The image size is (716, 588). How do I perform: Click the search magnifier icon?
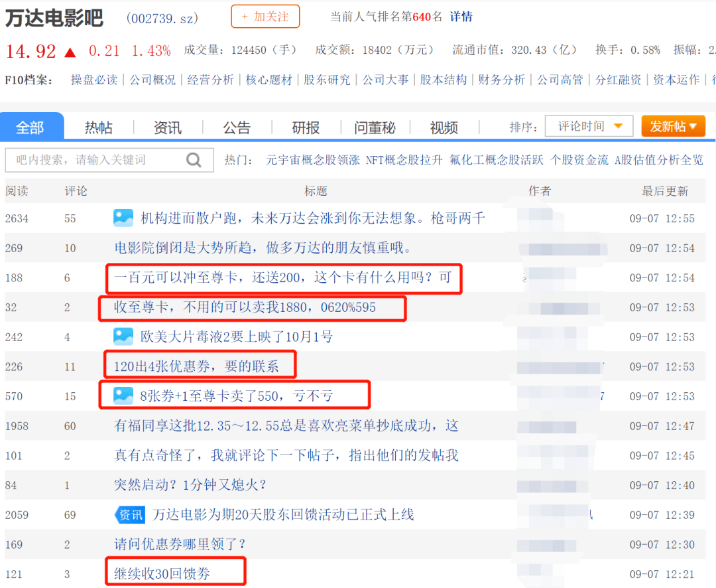(194, 160)
